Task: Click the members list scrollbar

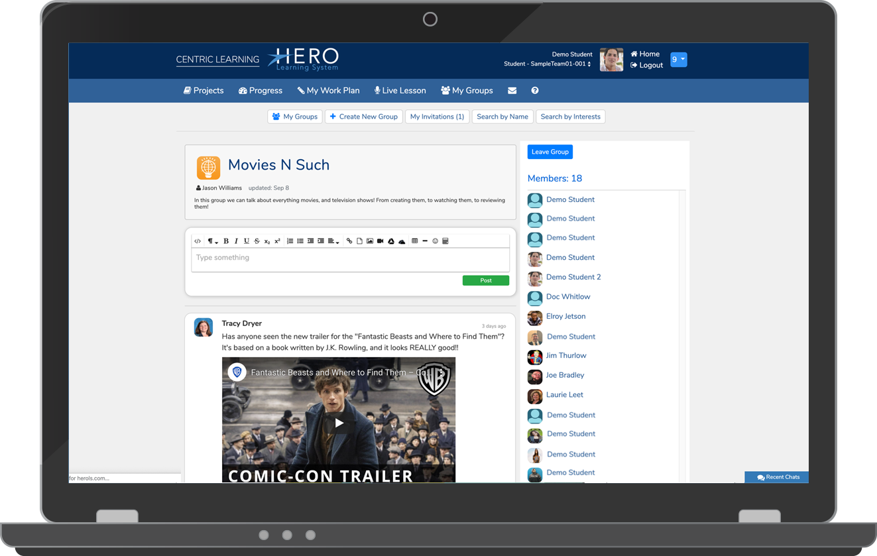Action: coord(681,337)
